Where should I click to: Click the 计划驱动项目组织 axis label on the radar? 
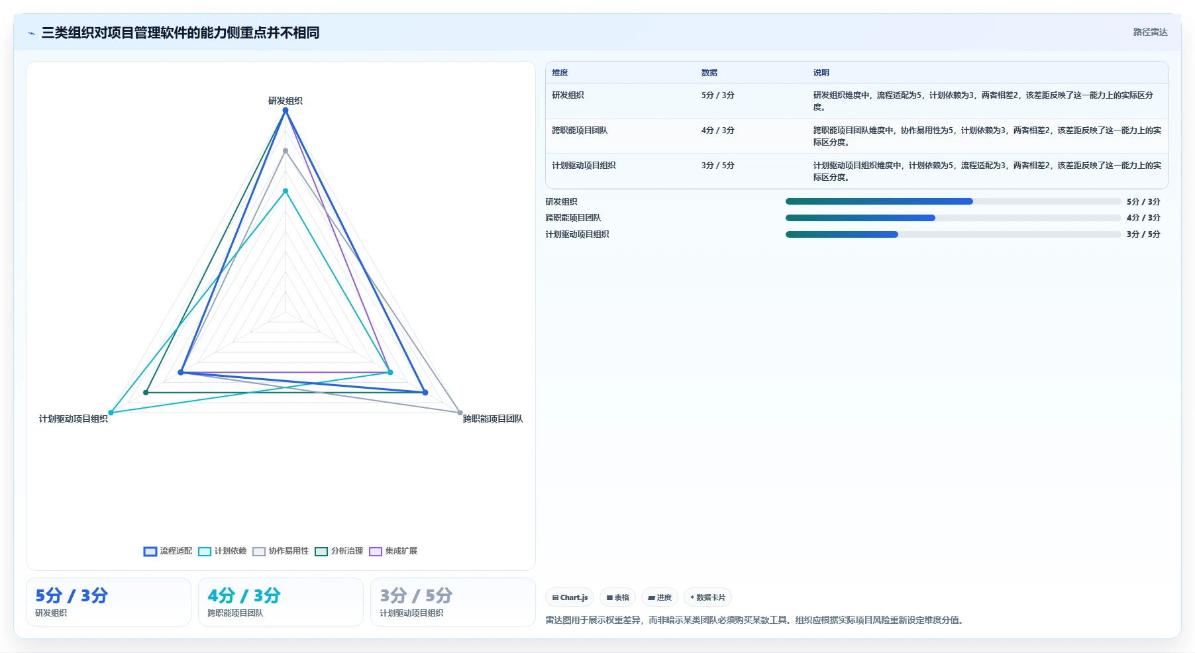(x=74, y=419)
